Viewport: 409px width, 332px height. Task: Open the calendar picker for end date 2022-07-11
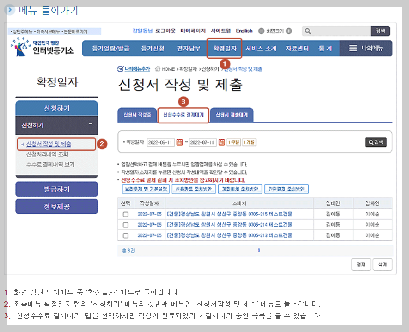[221, 141]
